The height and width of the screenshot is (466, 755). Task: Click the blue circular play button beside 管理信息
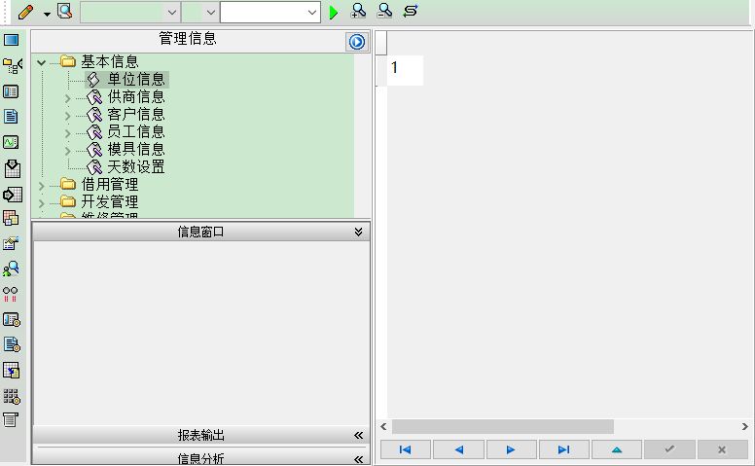click(x=357, y=42)
